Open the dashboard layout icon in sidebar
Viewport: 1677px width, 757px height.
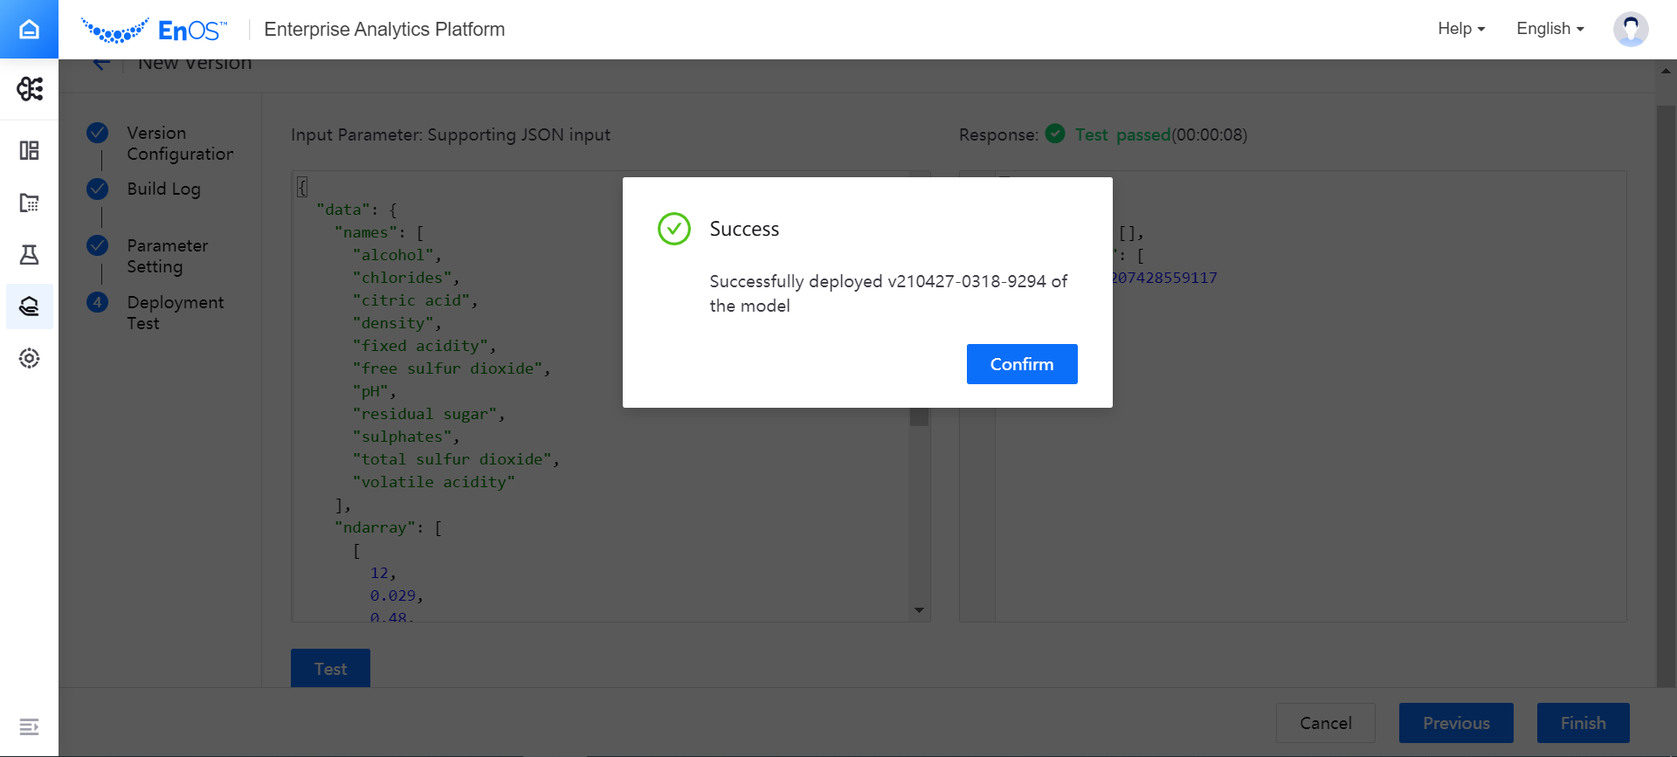29,150
